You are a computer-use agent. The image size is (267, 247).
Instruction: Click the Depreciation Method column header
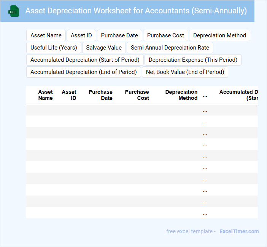pos(181,95)
